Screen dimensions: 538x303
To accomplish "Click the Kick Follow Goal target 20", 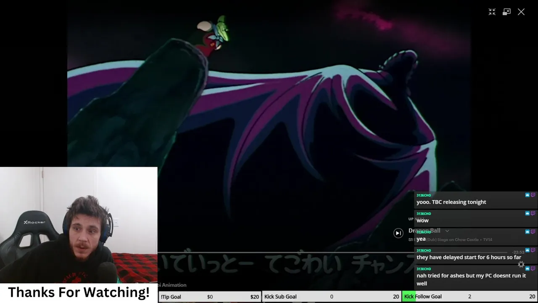I will (x=532, y=297).
